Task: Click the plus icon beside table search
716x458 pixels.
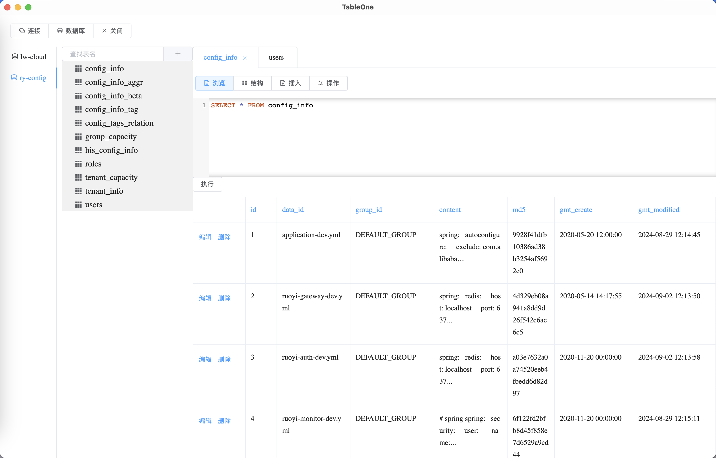Action: click(x=178, y=54)
